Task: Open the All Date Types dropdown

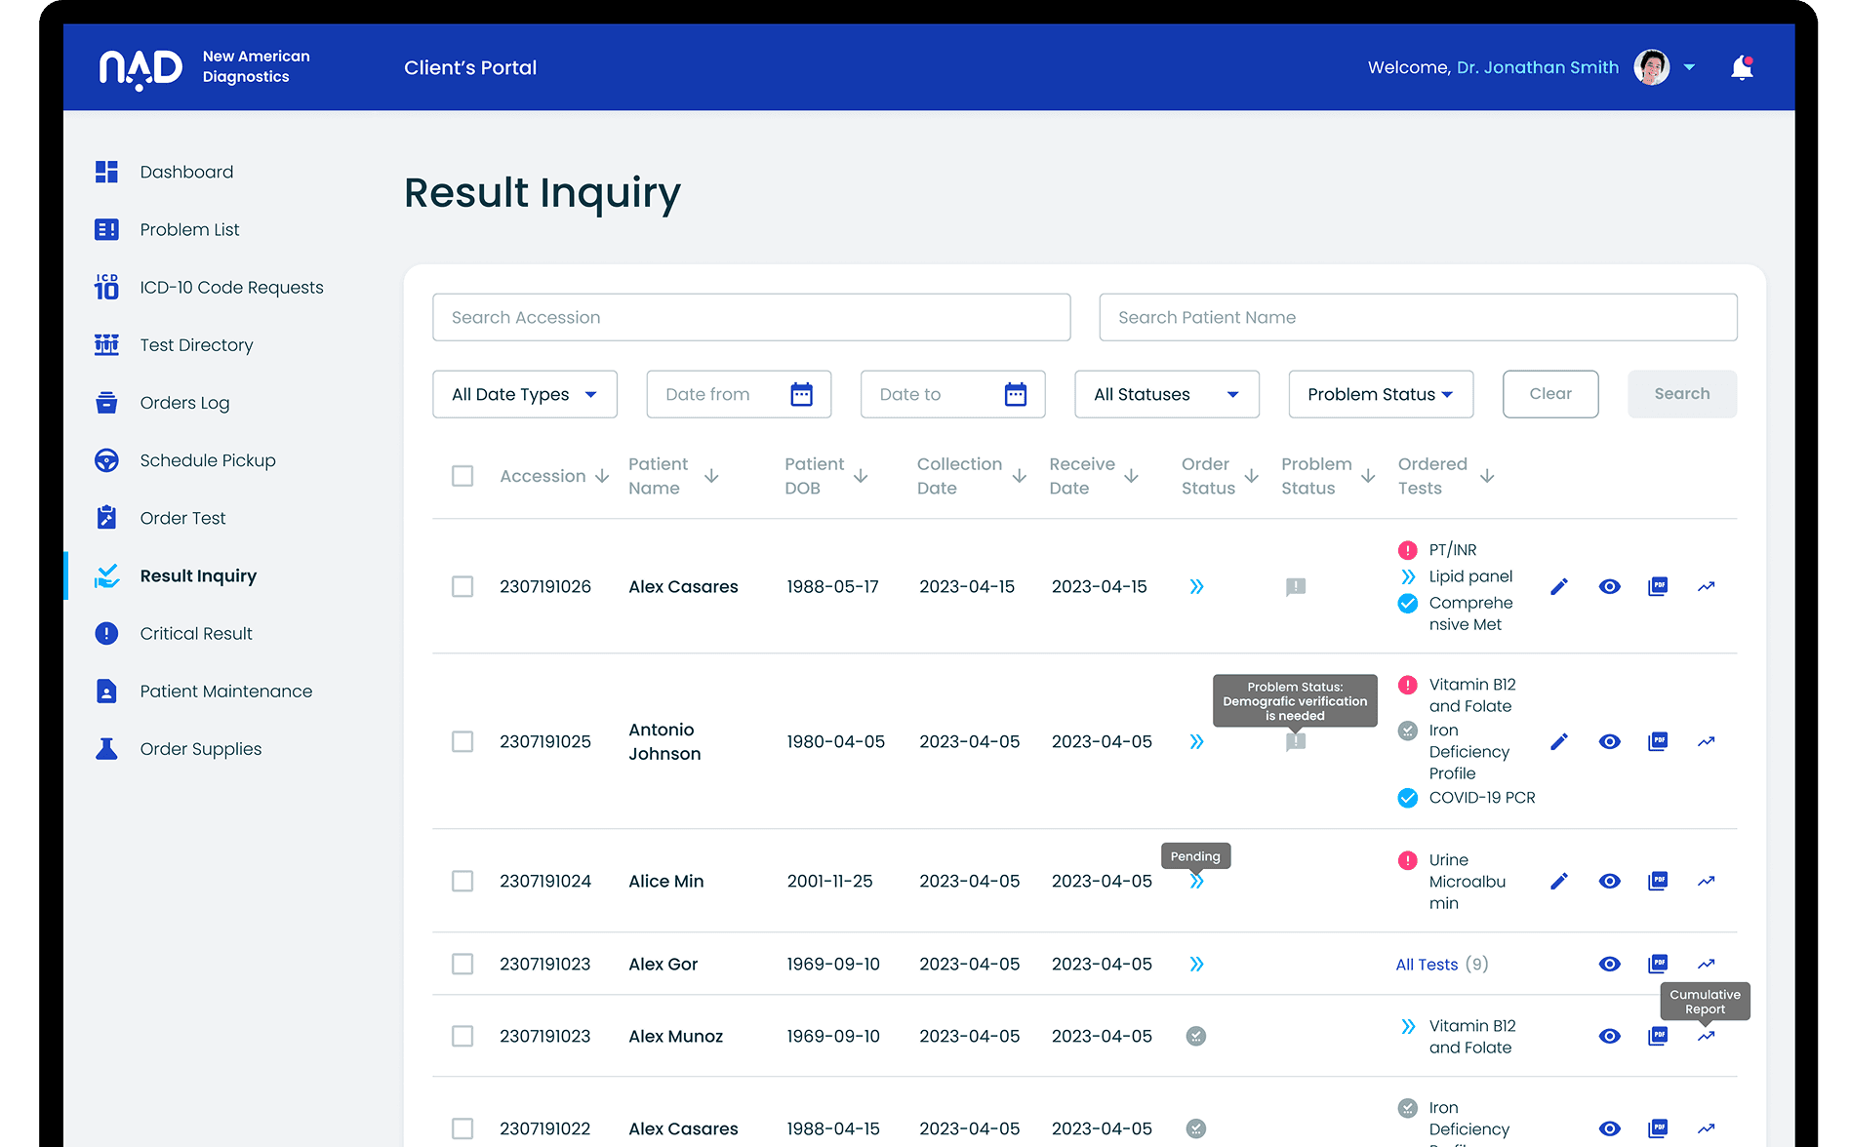Action: click(x=525, y=394)
